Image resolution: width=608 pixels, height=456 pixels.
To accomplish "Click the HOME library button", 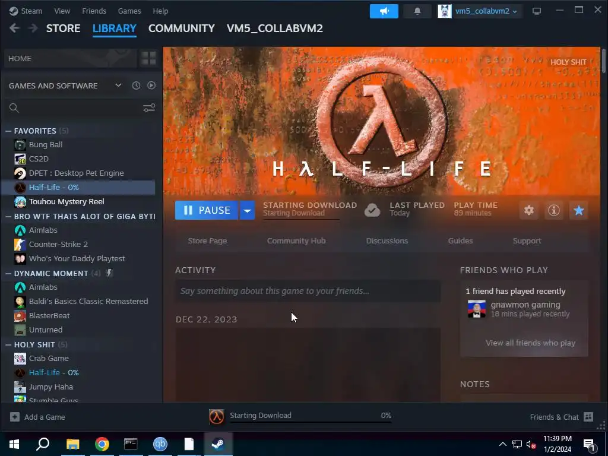I will point(70,59).
